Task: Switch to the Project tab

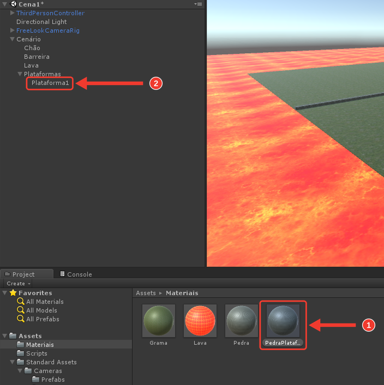Action: 27,274
